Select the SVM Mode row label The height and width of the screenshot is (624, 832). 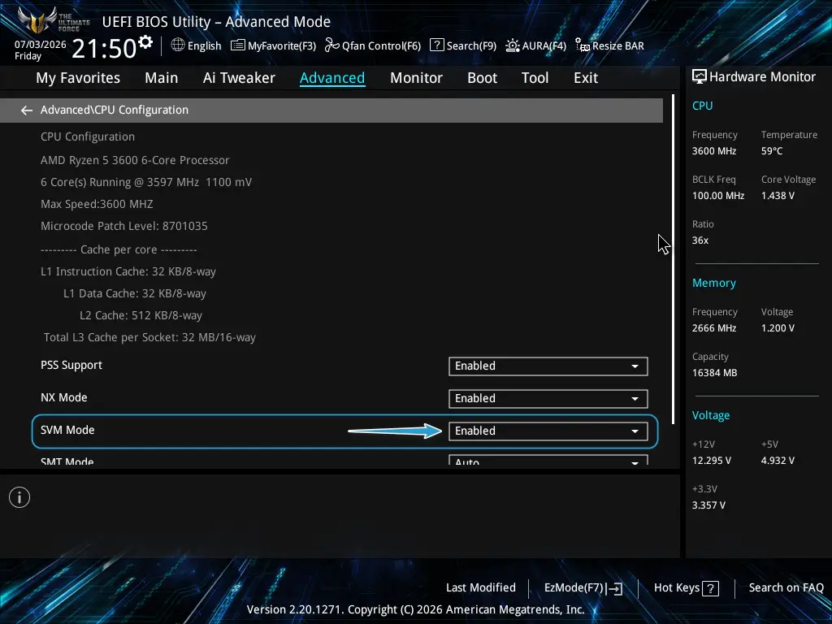[67, 431]
